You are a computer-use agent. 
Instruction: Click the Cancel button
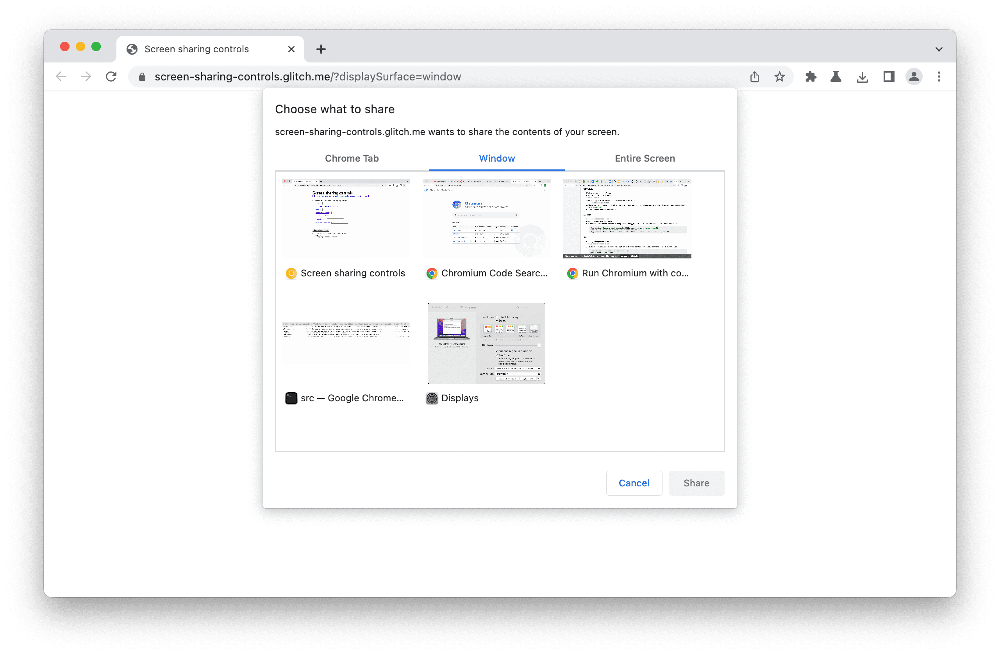634,482
